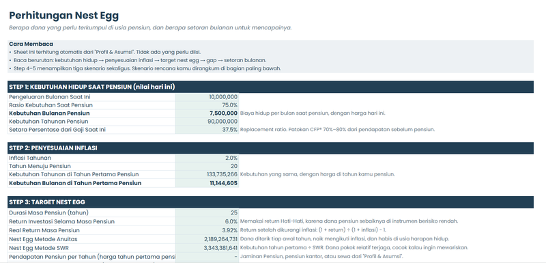Click the 'Pendapatan Pensiun per Tahun' label

tap(92, 257)
